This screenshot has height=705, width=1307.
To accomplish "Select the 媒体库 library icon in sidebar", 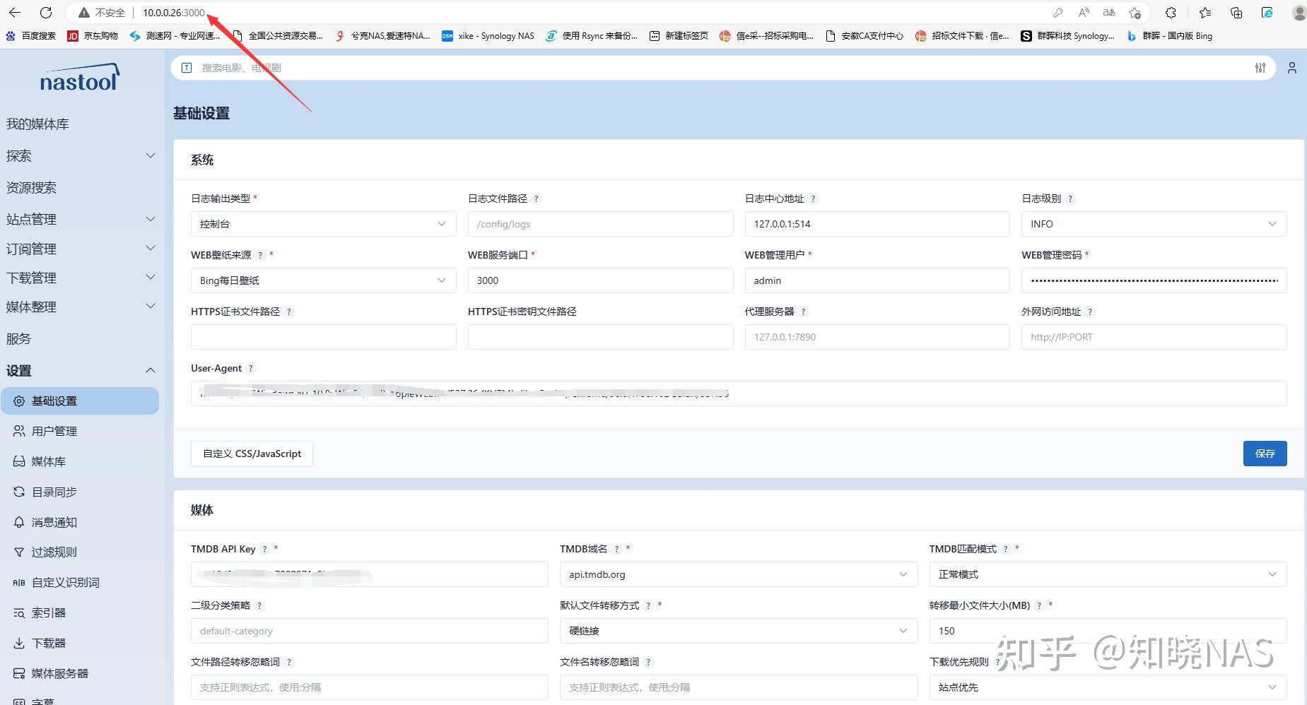I will click(x=19, y=461).
